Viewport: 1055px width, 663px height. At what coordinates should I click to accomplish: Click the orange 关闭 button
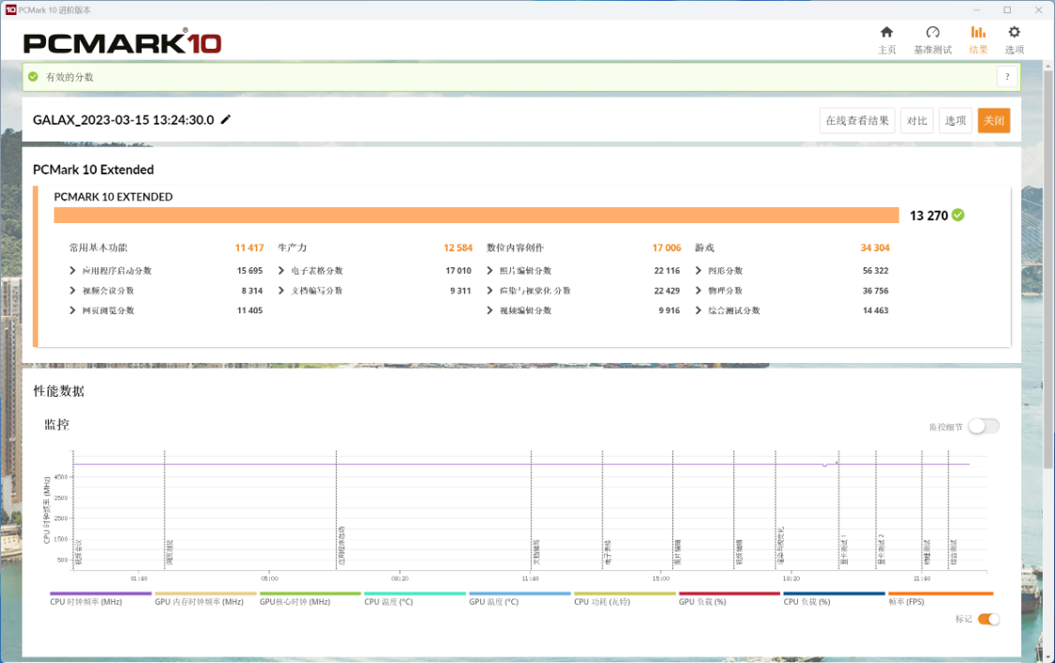click(x=994, y=120)
